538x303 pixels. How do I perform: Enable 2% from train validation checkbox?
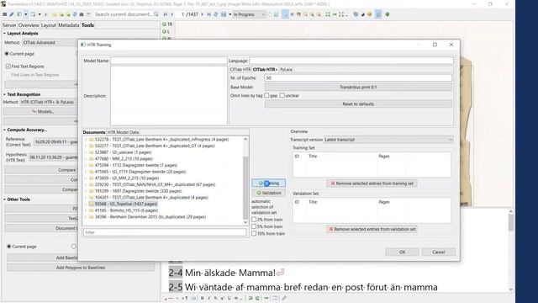254,220
